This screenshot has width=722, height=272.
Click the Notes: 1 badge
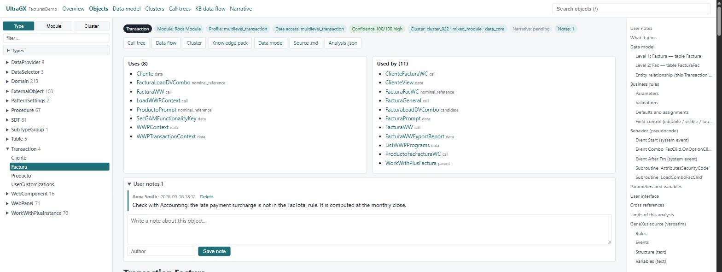click(566, 29)
